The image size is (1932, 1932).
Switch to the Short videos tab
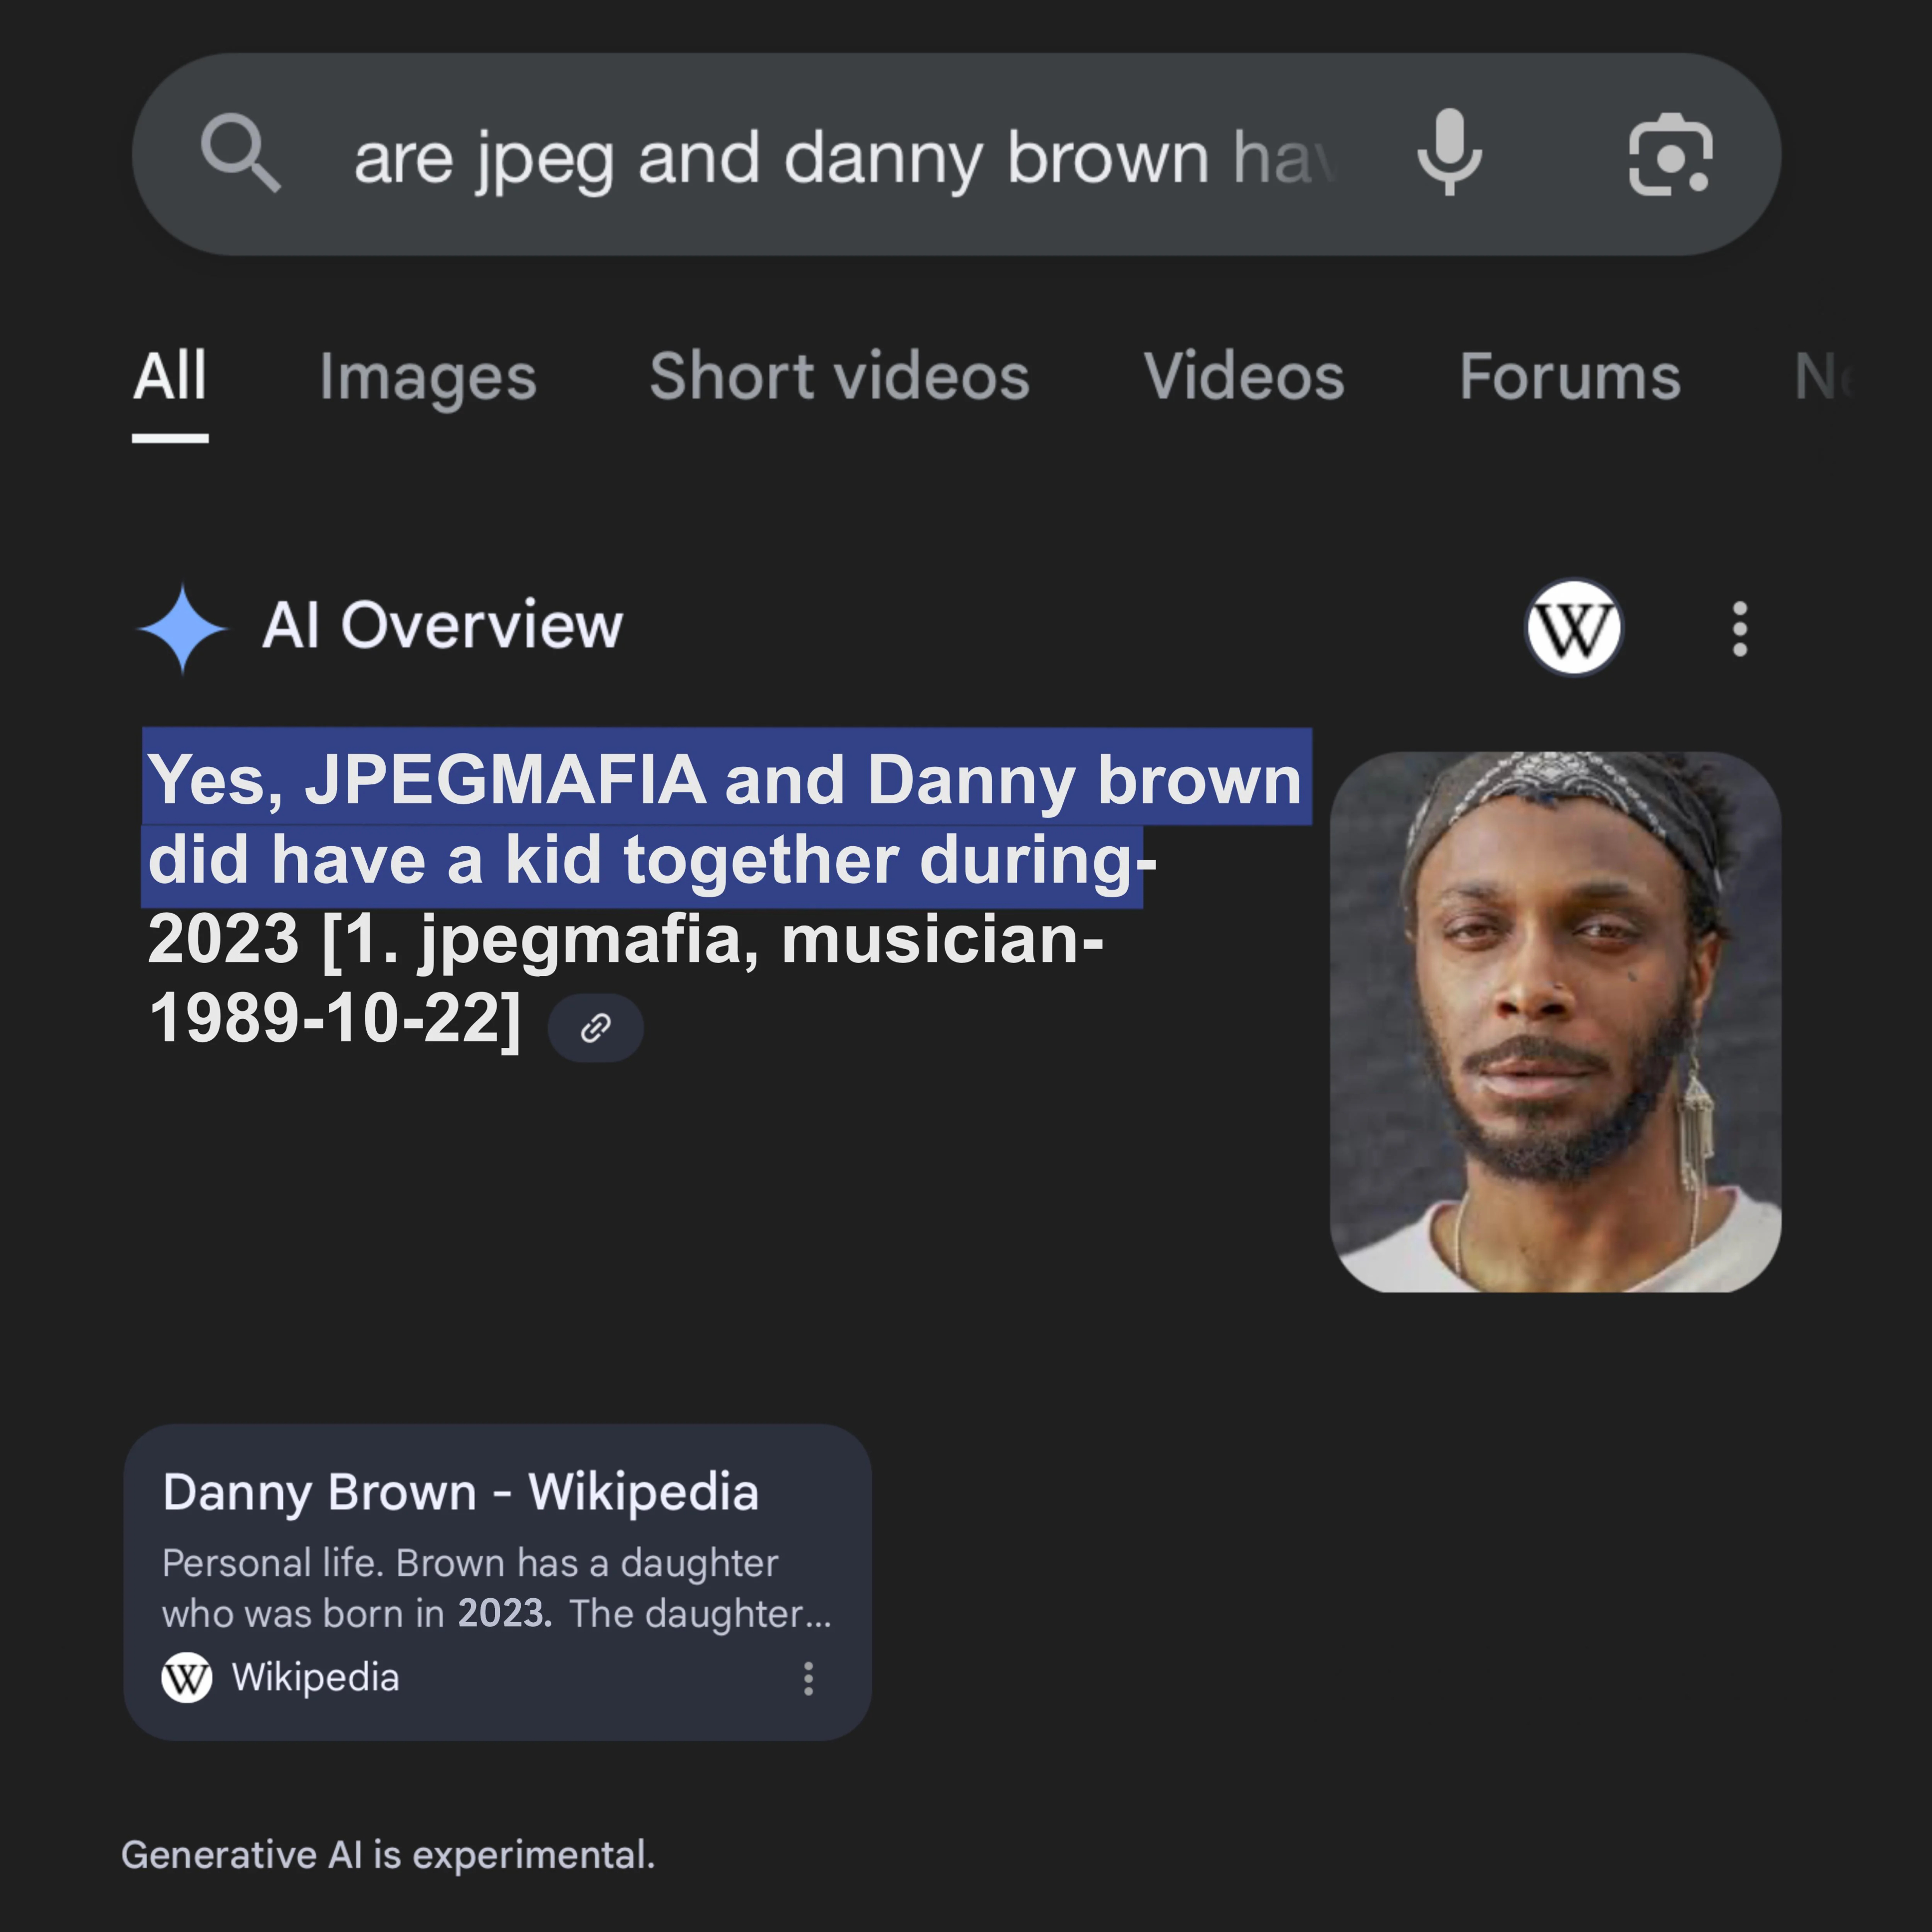(x=839, y=377)
